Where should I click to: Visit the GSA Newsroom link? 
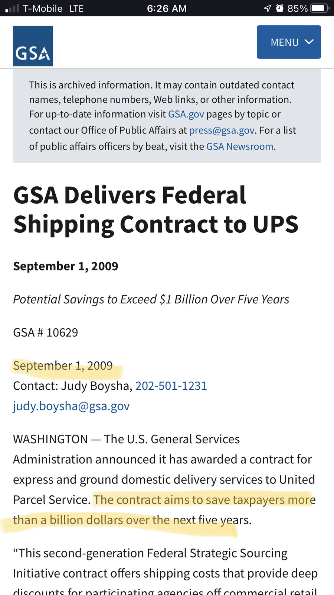point(240,147)
